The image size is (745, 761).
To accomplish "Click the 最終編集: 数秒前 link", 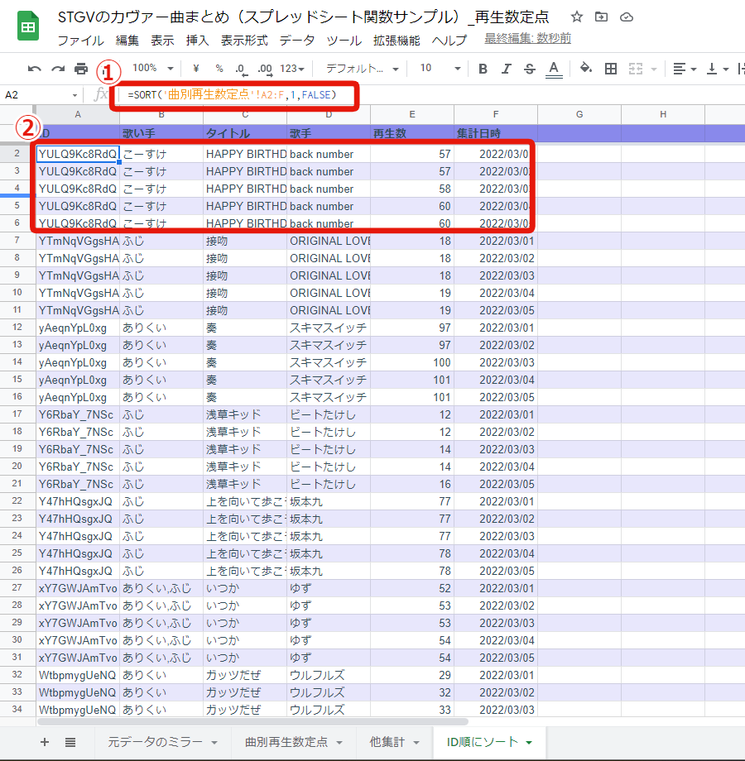I will pos(527,39).
